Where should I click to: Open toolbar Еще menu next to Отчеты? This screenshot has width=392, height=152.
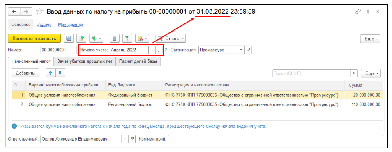pyautogui.click(x=370, y=39)
